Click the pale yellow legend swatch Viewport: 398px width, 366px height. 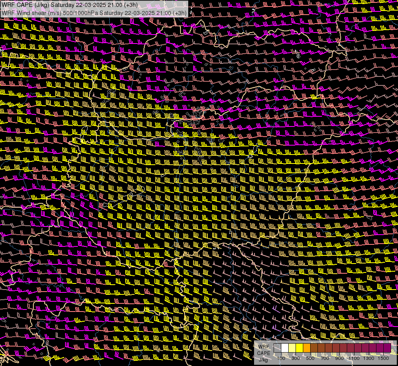(292, 348)
